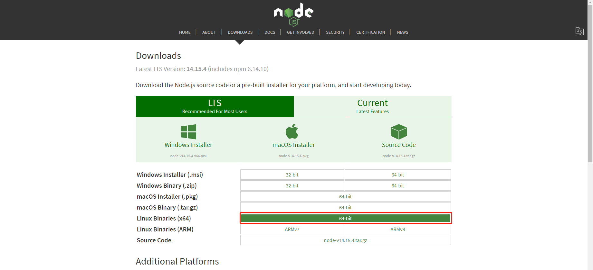Click the Windows logo icon
The height and width of the screenshot is (270, 593).
pos(188,132)
